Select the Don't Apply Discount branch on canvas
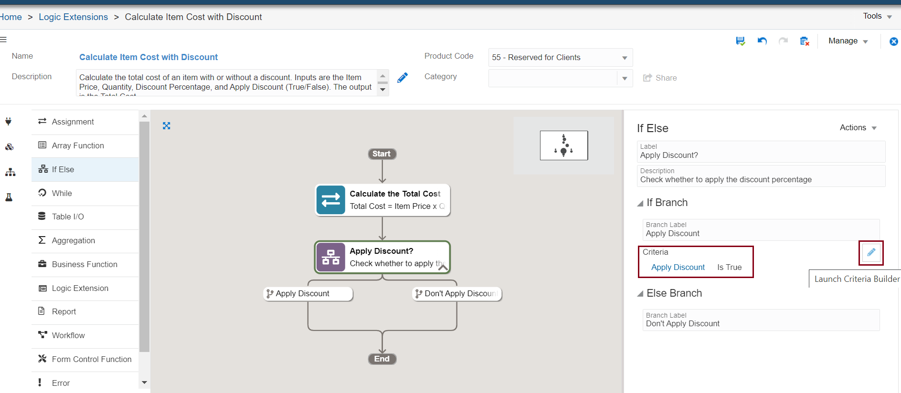 click(457, 294)
